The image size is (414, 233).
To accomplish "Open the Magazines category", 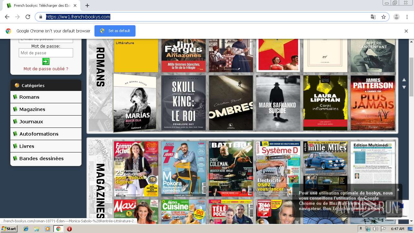I will tap(46, 109).
